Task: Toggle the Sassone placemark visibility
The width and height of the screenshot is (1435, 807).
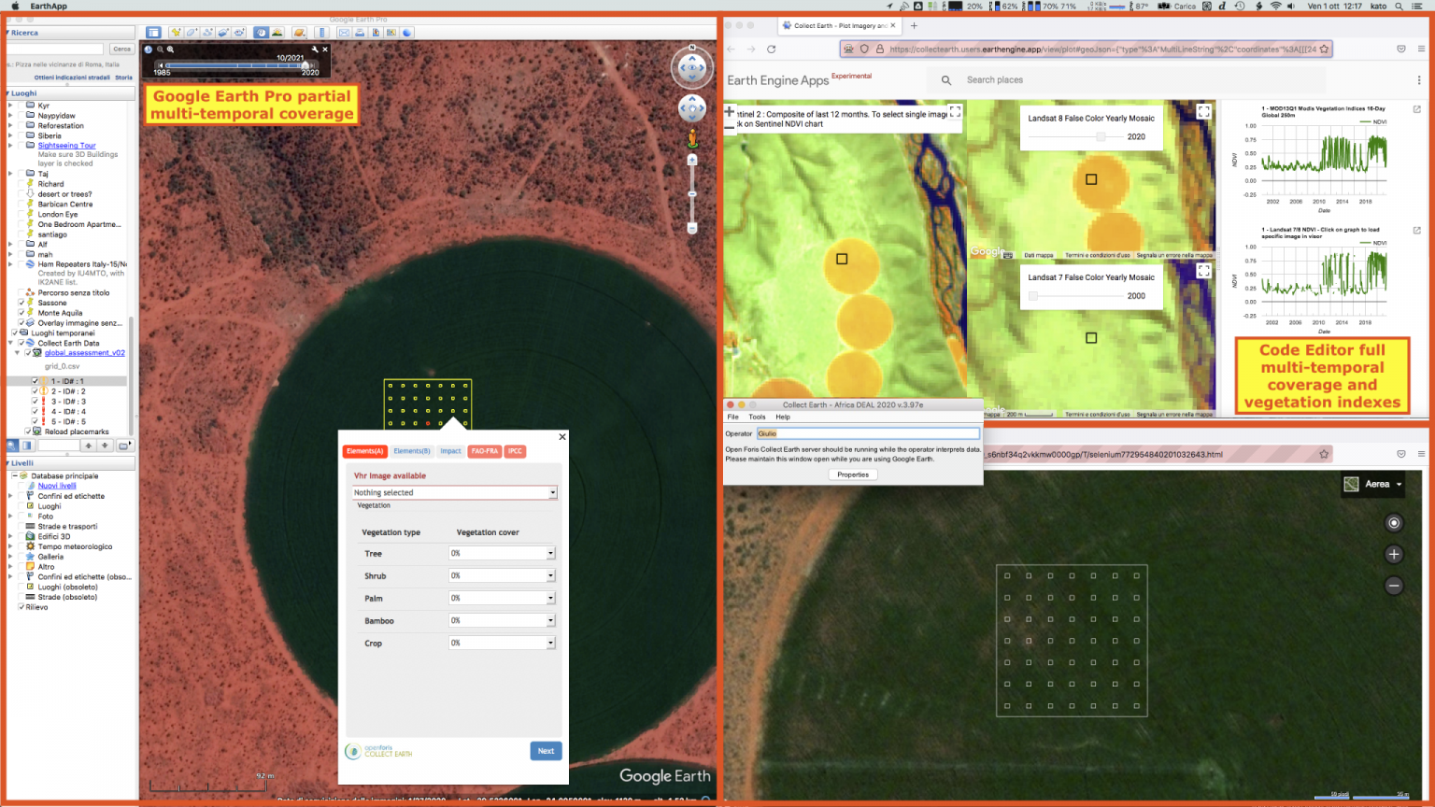Action: [x=21, y=302]
